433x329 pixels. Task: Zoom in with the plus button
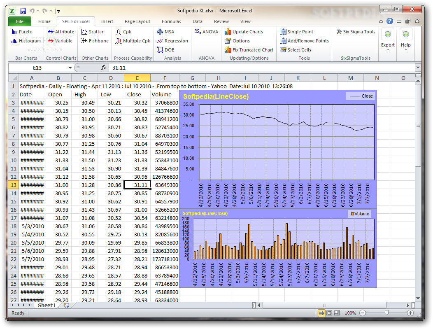point(410,313)
